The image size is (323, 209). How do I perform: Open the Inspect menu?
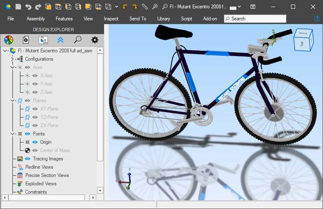click(111, 19)
